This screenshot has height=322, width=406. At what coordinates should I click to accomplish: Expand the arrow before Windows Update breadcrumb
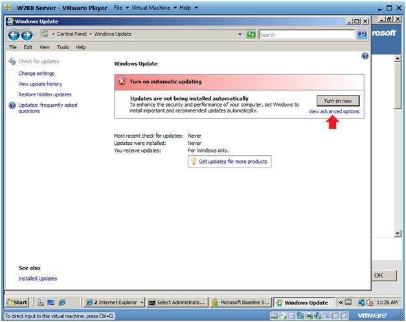pyautogui.click(x=91, y=34)
